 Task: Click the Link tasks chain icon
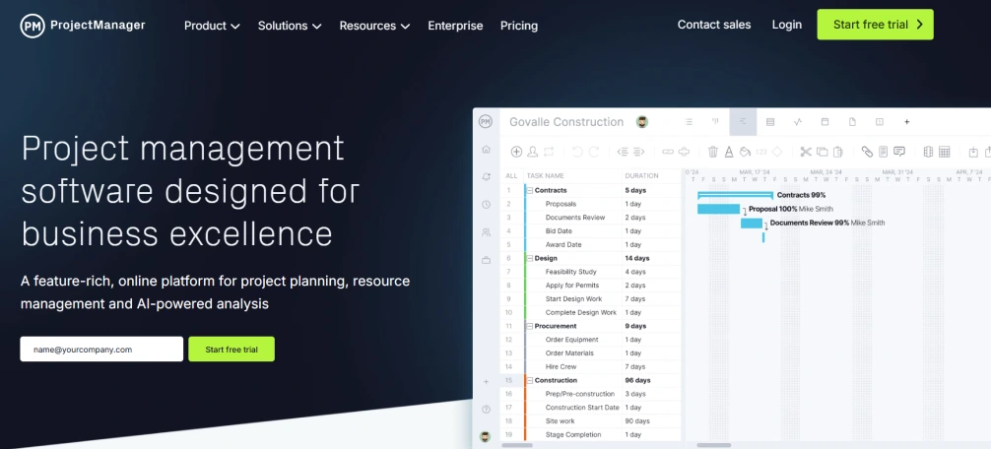click(x=668, y=152)
